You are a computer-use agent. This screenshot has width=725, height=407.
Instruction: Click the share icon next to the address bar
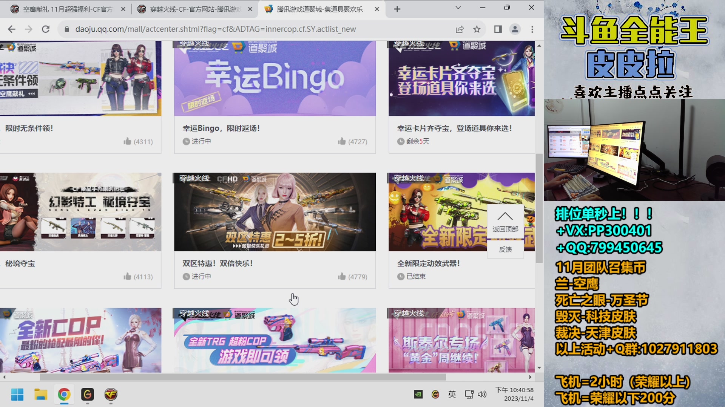coord(459,29)
